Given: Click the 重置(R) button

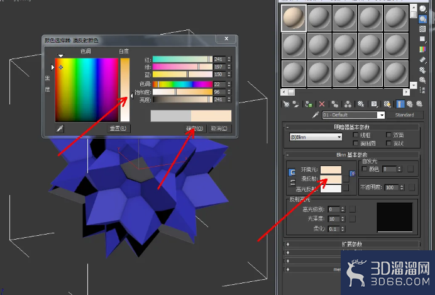Looking at the screenshot, I should coord(118,128).
